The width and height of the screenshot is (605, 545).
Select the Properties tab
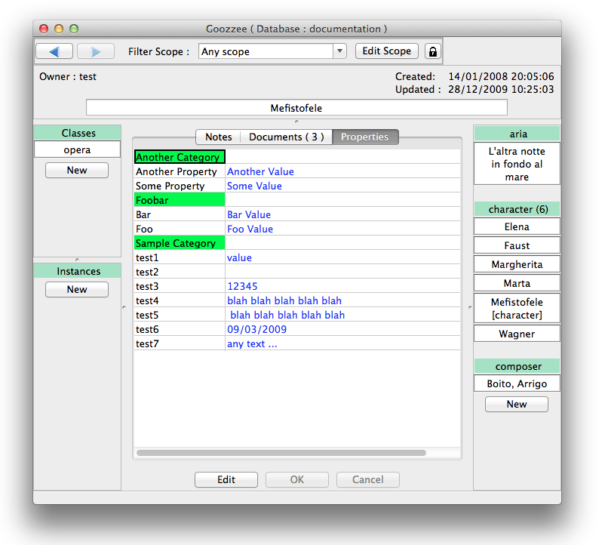click(364, 137)
